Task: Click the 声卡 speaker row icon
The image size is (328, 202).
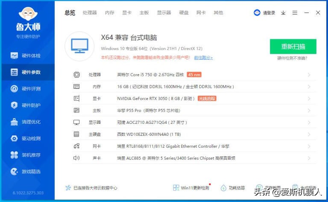Action: [76, 158]
